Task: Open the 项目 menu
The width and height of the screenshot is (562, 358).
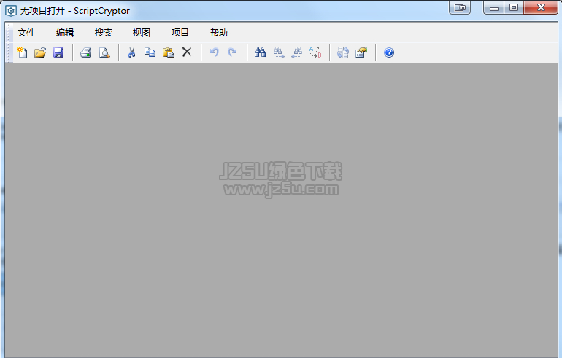Action: pyautogui.click(x=180, y=33)
